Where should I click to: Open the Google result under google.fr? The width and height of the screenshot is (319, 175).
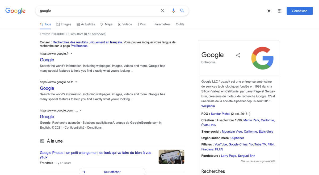coord(47,60)
